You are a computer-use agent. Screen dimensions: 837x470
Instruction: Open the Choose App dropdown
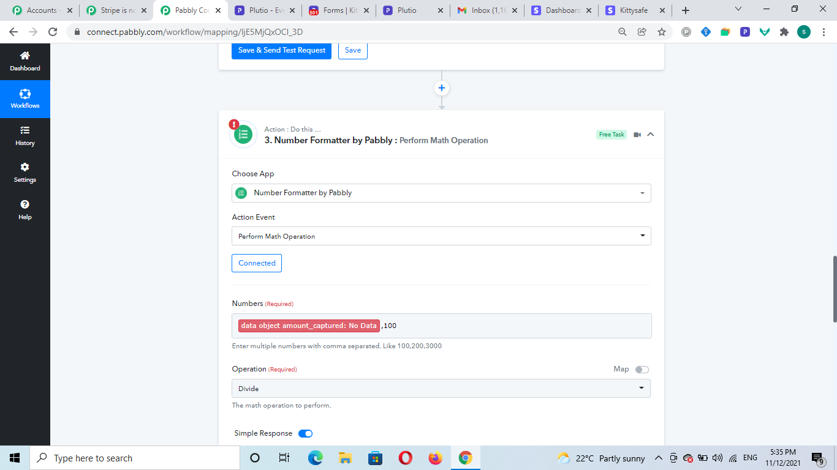441,193
